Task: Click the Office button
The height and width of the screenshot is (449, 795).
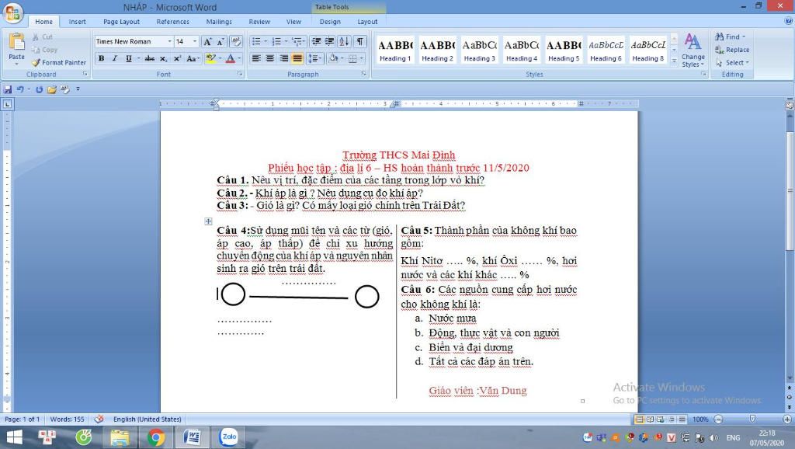Action: pos(12,12)
